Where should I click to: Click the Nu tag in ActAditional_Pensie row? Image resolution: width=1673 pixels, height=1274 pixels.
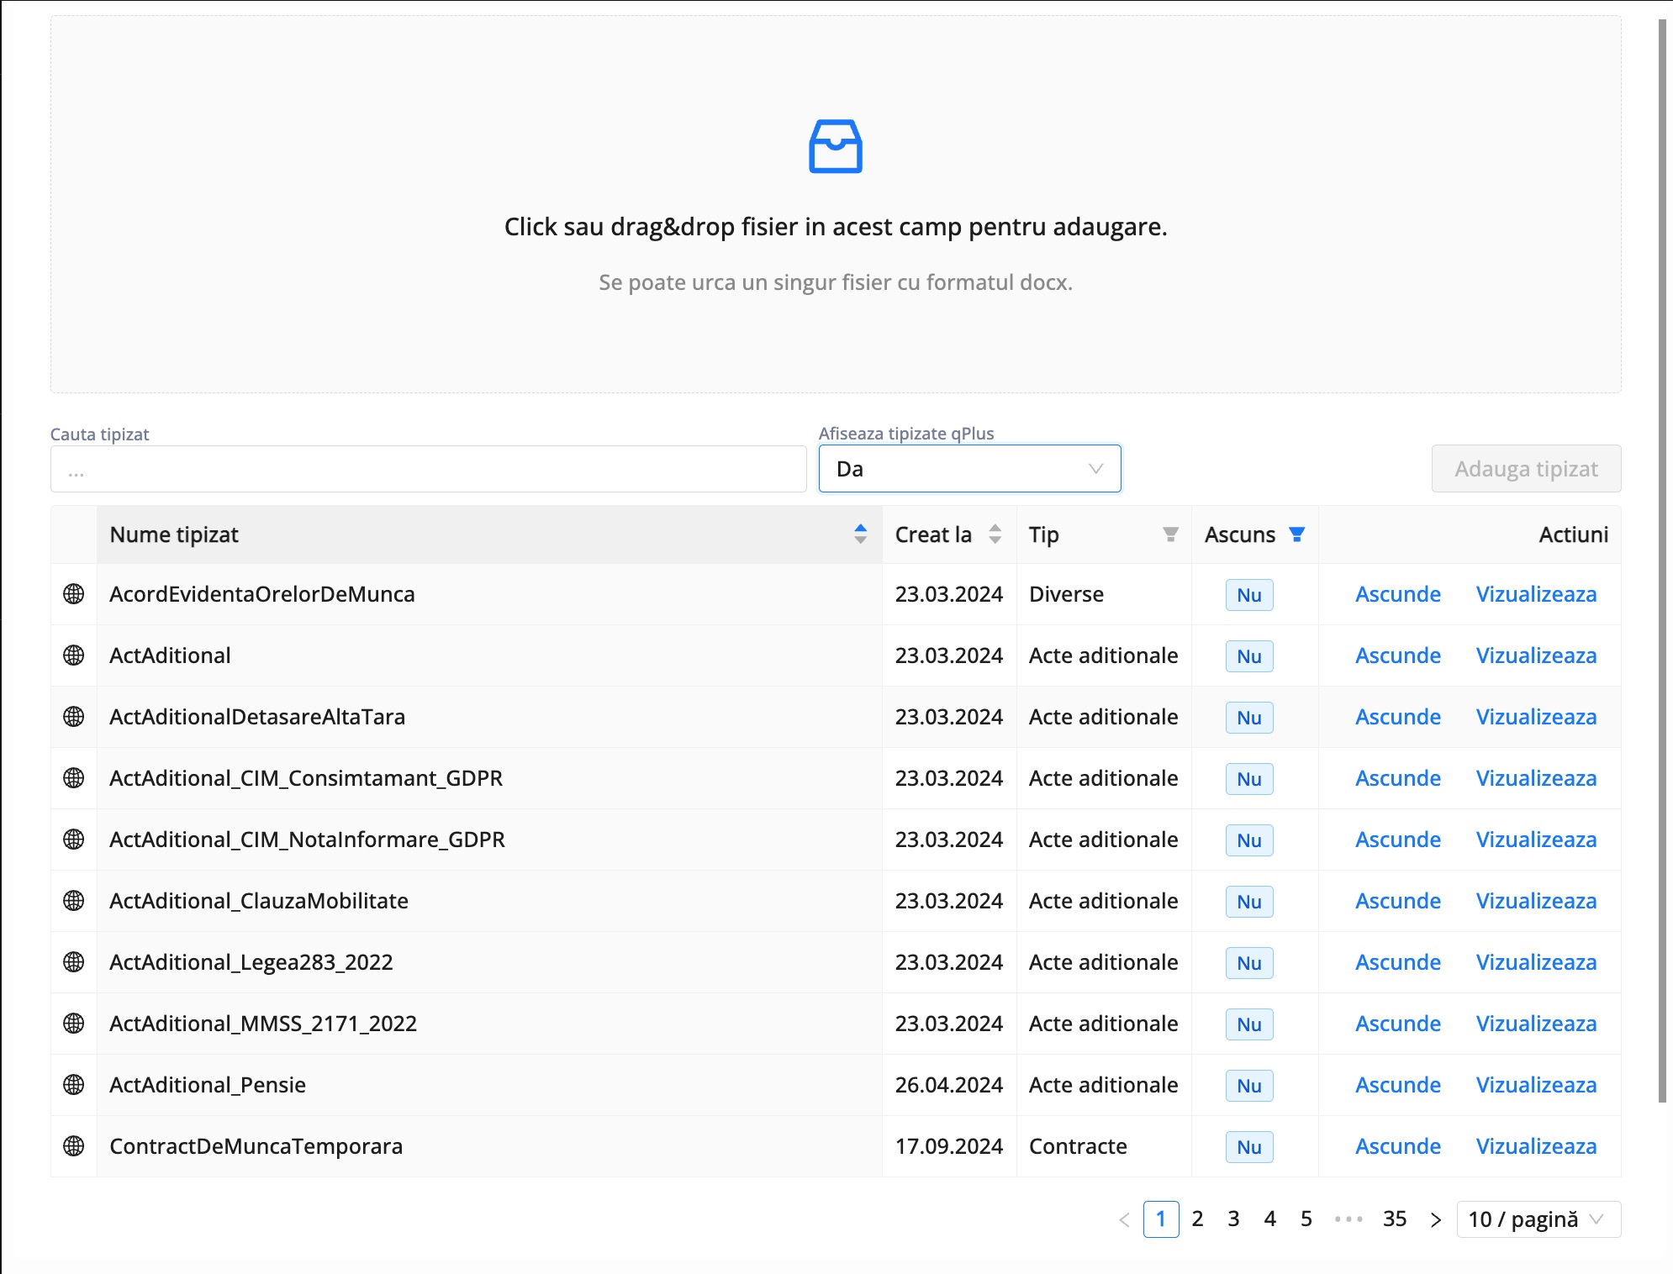(1249, 1086)
